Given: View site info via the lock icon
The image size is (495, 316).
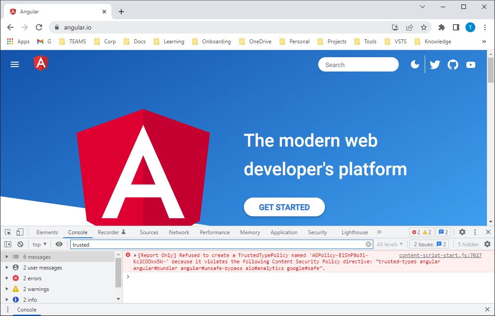Looking at the screenshot, I should click(x=57, y=27).
